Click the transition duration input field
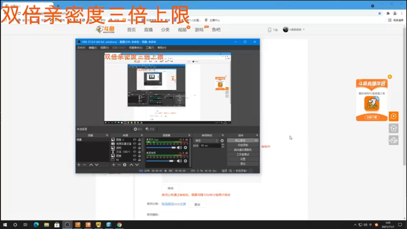The image size is (407, 229). [x=210, y=146]
